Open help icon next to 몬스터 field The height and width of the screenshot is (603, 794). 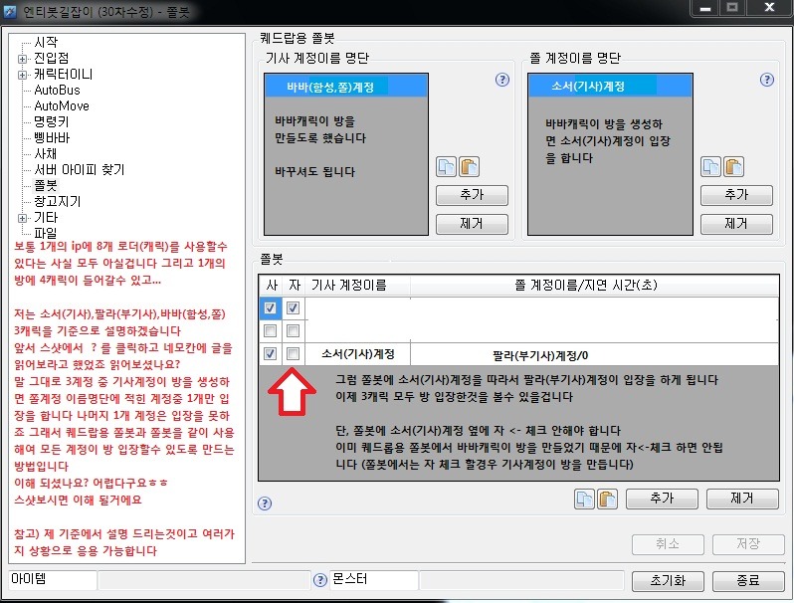pos(320,580)
